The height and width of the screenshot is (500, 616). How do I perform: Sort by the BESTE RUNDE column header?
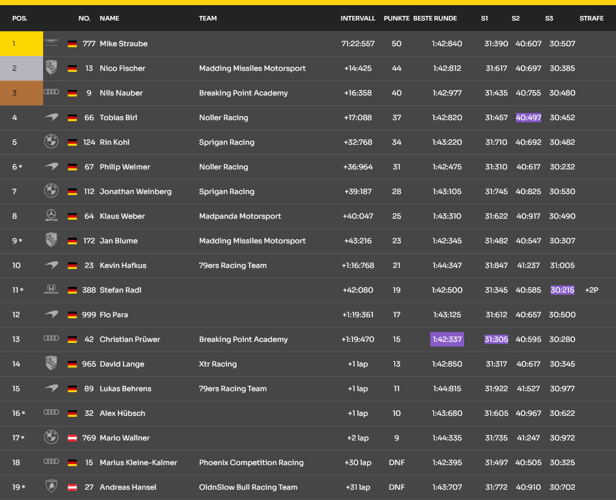435,18
